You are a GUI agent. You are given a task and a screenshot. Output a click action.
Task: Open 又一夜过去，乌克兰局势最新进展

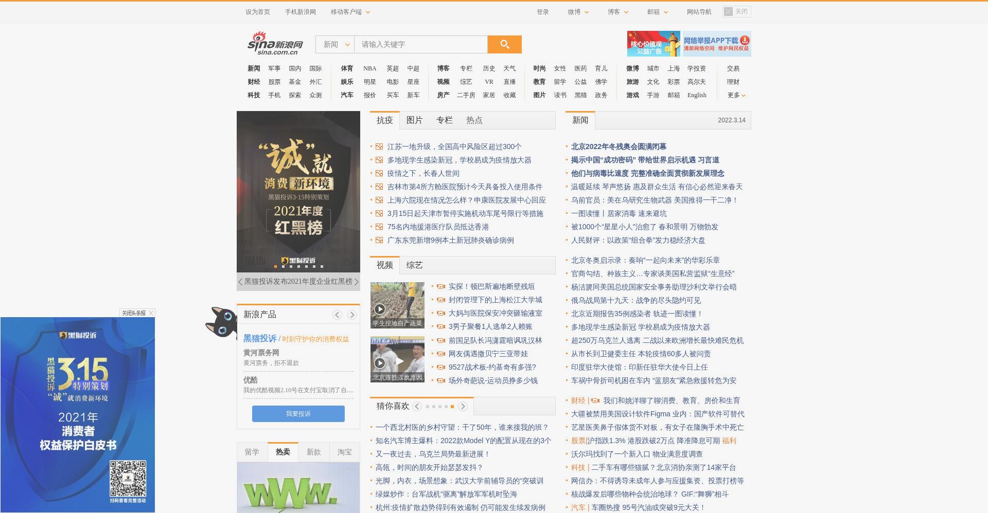433,454
